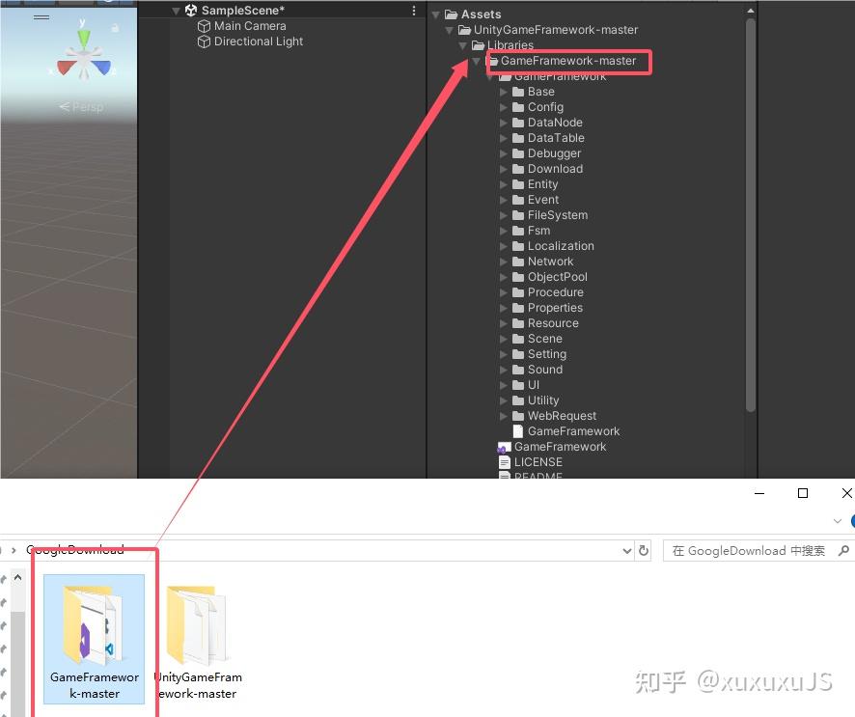Image resolution: width=855 pixels, height=717 pixels.
Task: Open the Scene view hamburger menu
Action: 41,16
